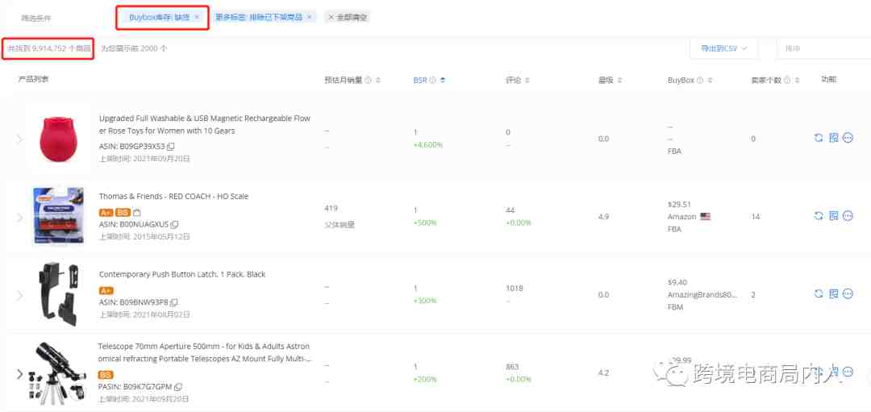Image resolution: width=871 pixels, height=412 pixels.
Task: Open the 导出到CSV dropdown
Action: [723, 48]
